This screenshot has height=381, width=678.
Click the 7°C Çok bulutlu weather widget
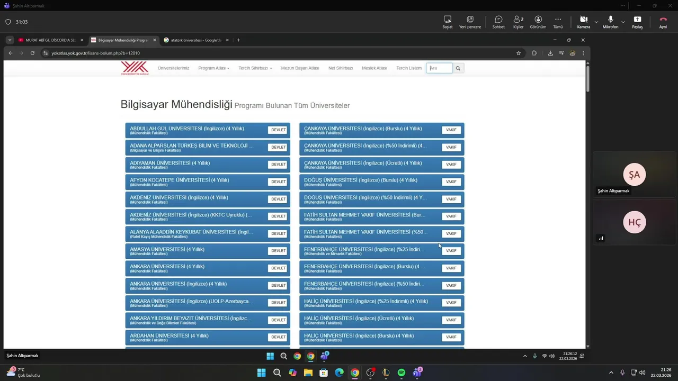click(x=24, y=373)
